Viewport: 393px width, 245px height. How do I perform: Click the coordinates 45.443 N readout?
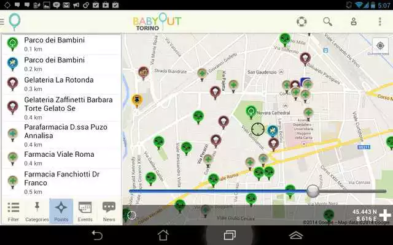(364, 212)
